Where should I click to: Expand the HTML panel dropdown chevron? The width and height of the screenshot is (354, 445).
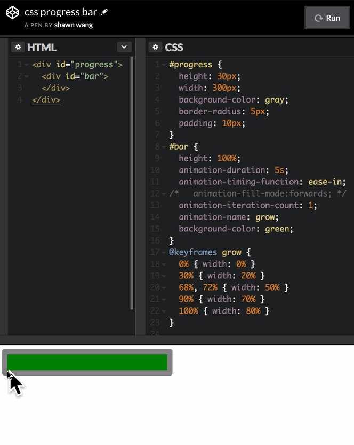point(124,47)
